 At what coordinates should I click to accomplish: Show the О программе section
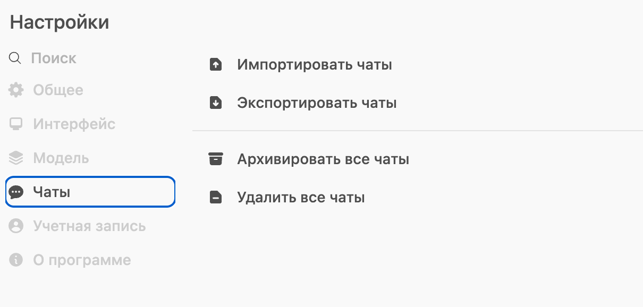(81, 260)
